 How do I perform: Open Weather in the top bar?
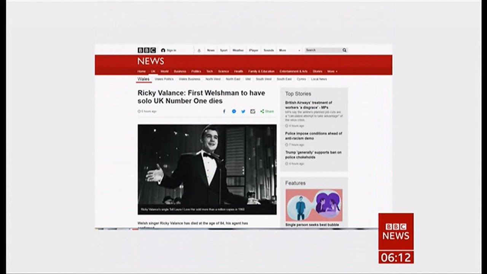pos(238,50)
